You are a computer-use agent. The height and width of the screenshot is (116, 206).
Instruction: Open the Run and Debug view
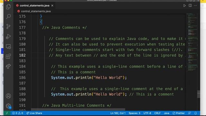[x=8, y=36]
